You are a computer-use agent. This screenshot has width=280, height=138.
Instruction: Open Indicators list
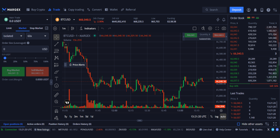(88, 28)
